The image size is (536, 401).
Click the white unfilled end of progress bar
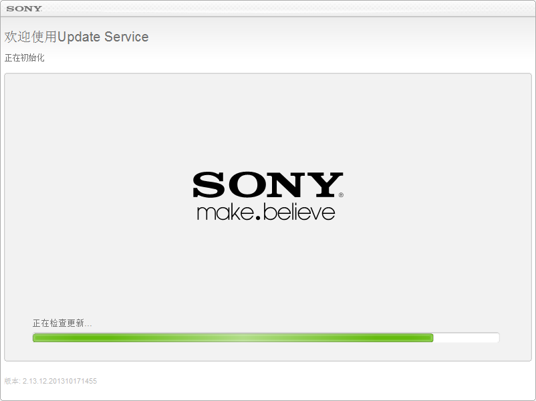pos(466,338)
